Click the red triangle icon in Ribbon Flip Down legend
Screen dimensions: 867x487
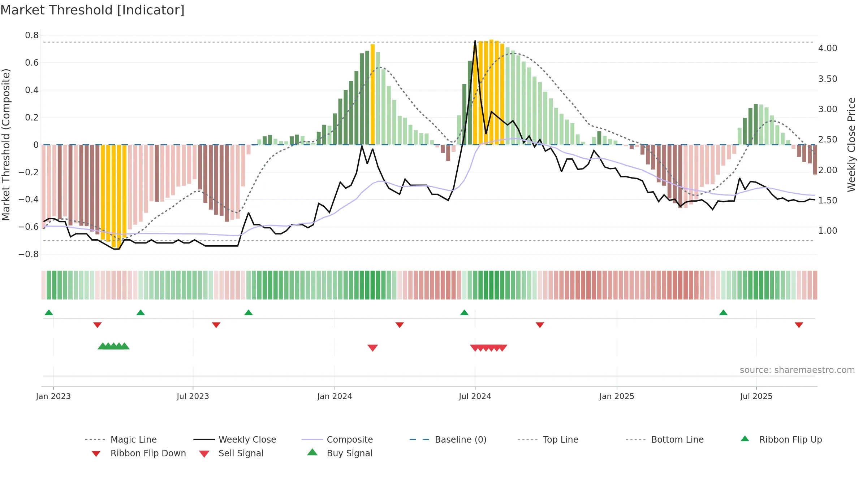click(x=96, y=454)
